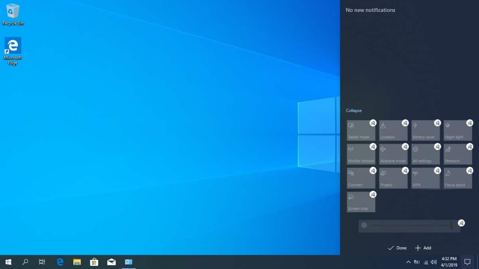Click the Screen snip tile
This screenshot has height=269, width=479.
[x=361, y=202]
